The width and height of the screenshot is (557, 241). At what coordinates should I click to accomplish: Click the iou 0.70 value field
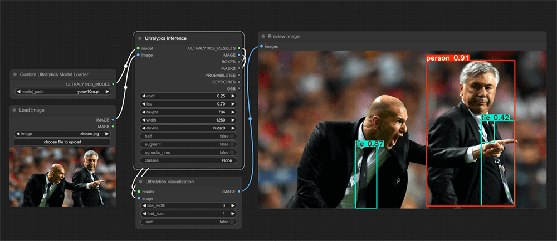point(189,104)
